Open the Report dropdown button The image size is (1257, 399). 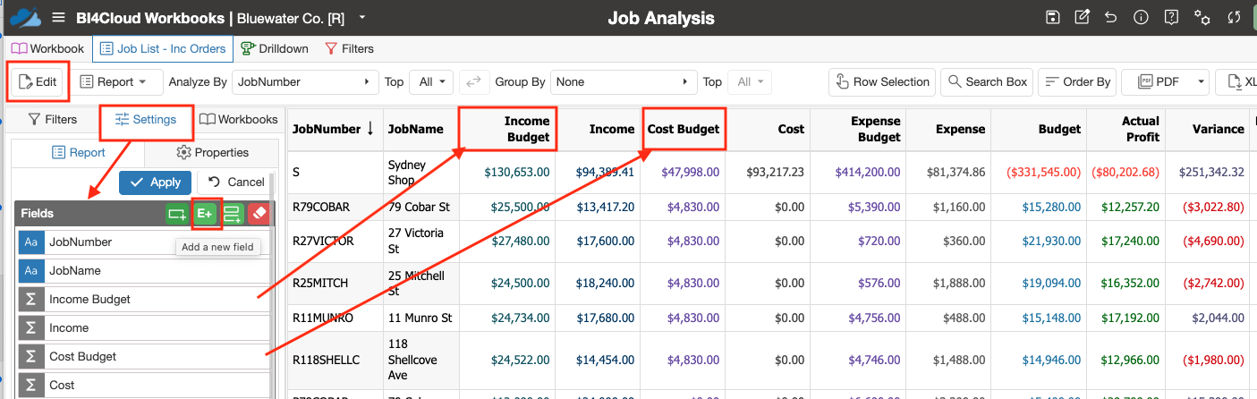pyautogui.click(x=116, y=81)
